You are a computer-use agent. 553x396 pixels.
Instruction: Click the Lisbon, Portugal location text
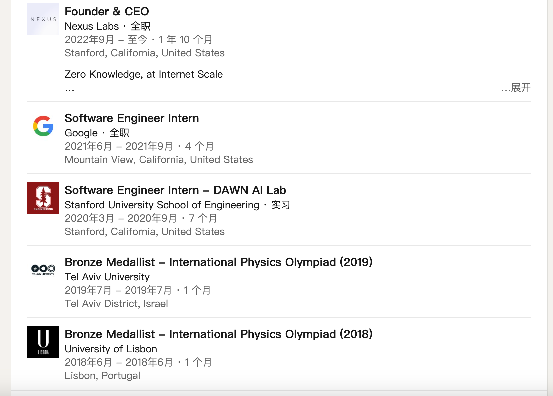(x=102, y=375)
